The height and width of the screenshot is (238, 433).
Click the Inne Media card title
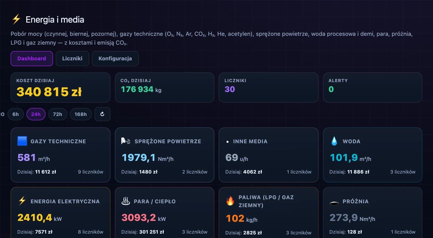point(250,141)
